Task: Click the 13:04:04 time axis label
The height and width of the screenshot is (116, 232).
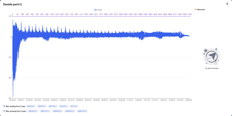Action: click(x=138, y=100)
